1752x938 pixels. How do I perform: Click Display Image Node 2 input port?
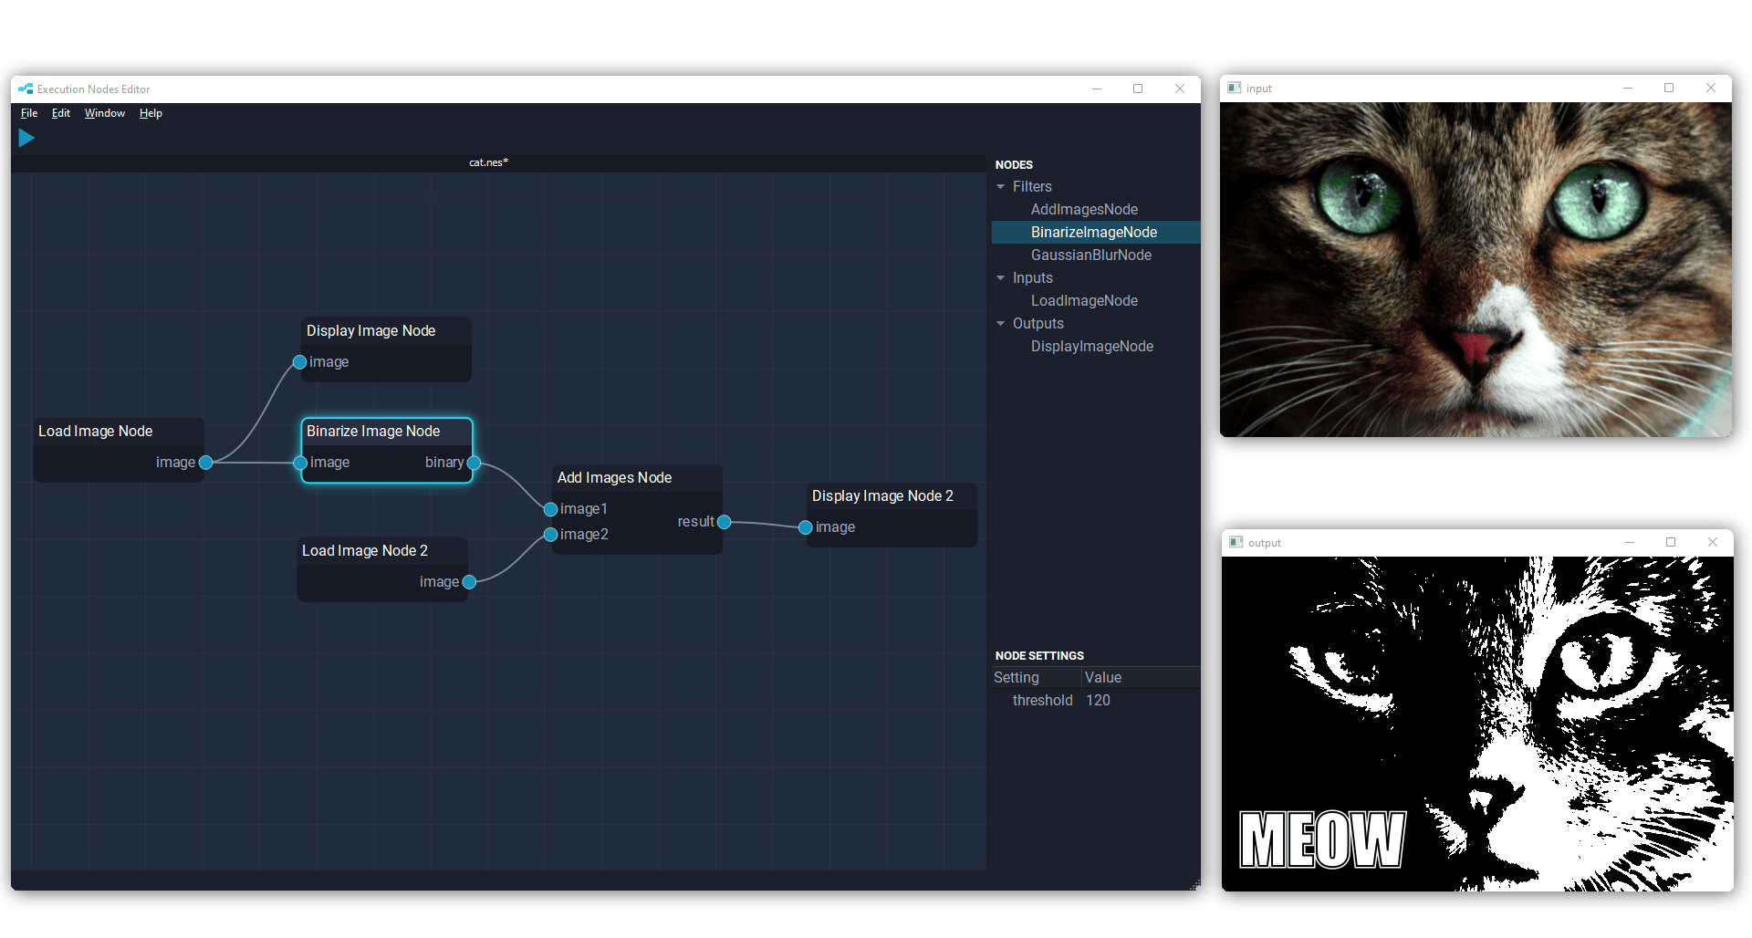pyautogui.click(x=805, y=527)
